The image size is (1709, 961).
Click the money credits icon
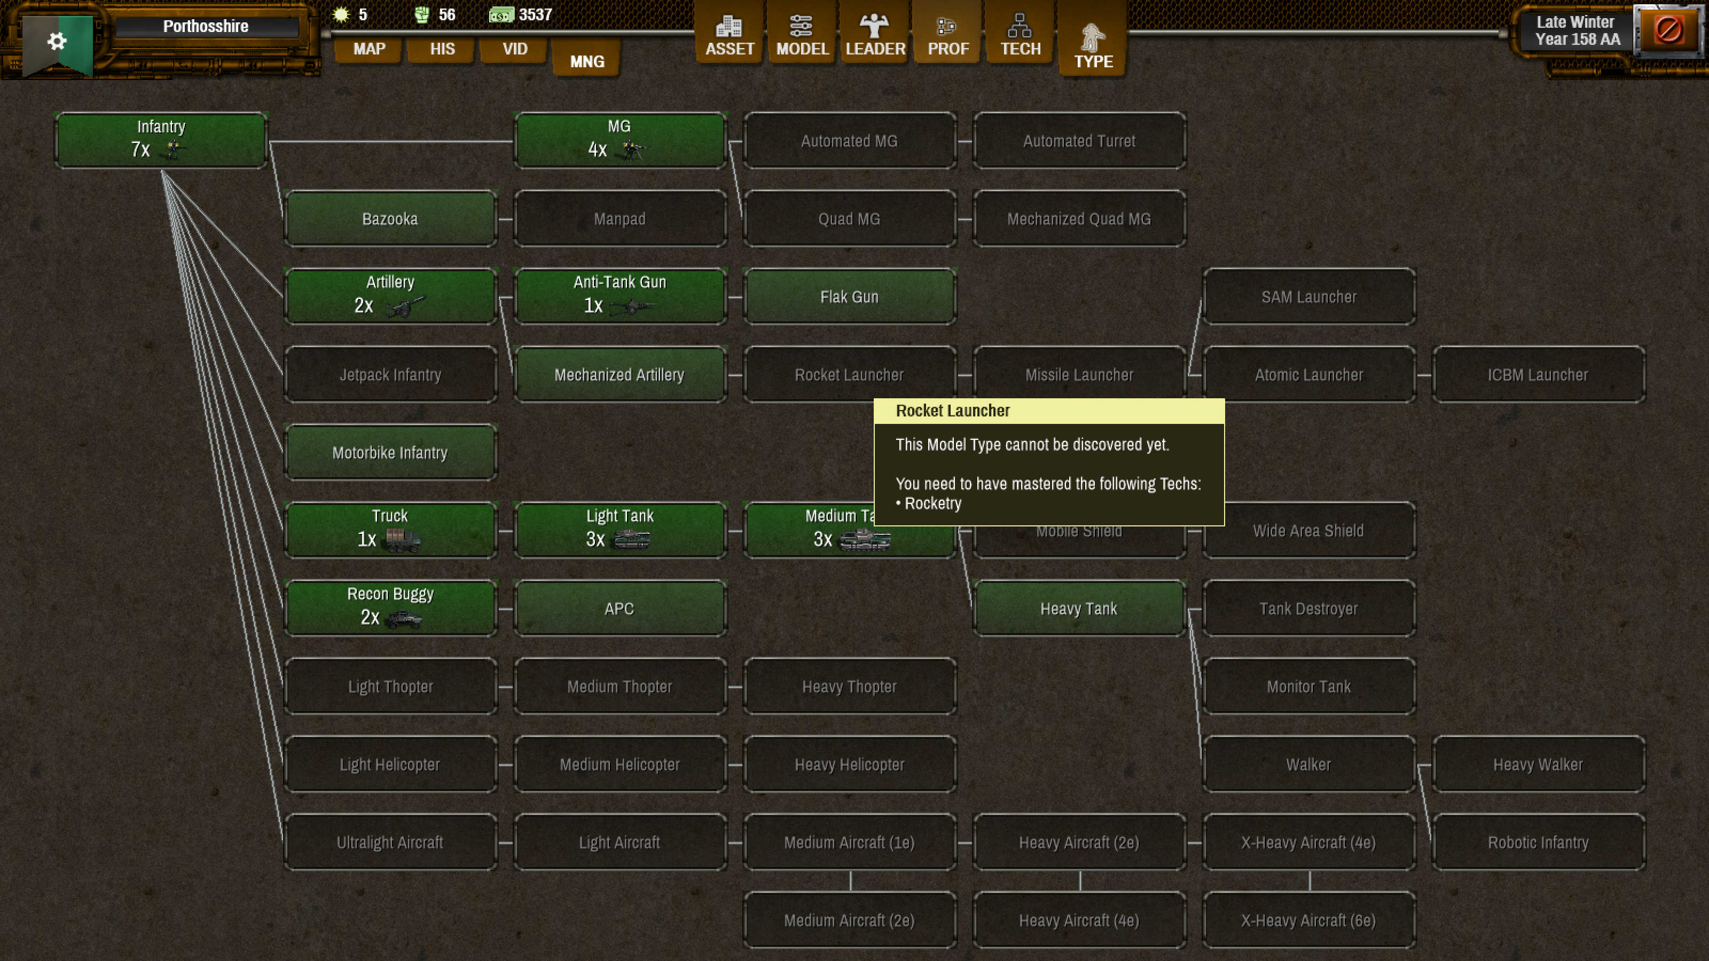coord(501,14)
